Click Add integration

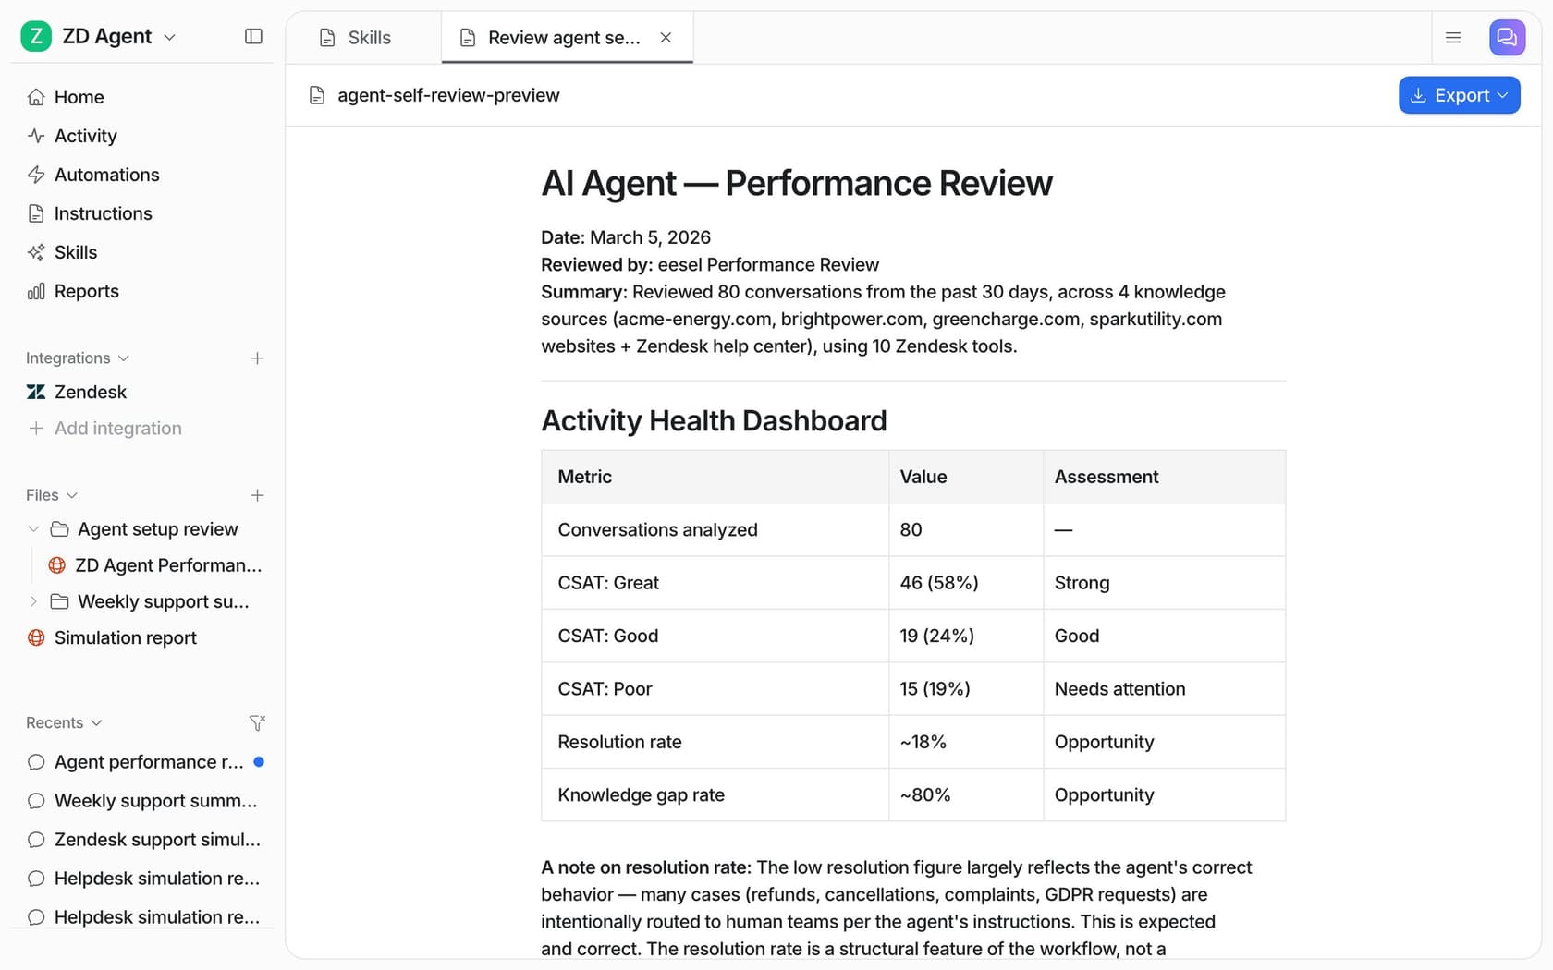pos(117,428)
